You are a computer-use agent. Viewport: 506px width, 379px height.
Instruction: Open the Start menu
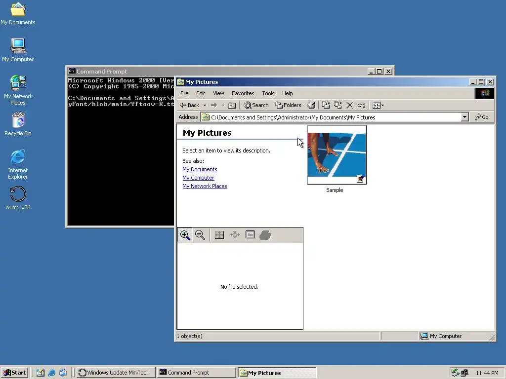[x=14, y=373]
